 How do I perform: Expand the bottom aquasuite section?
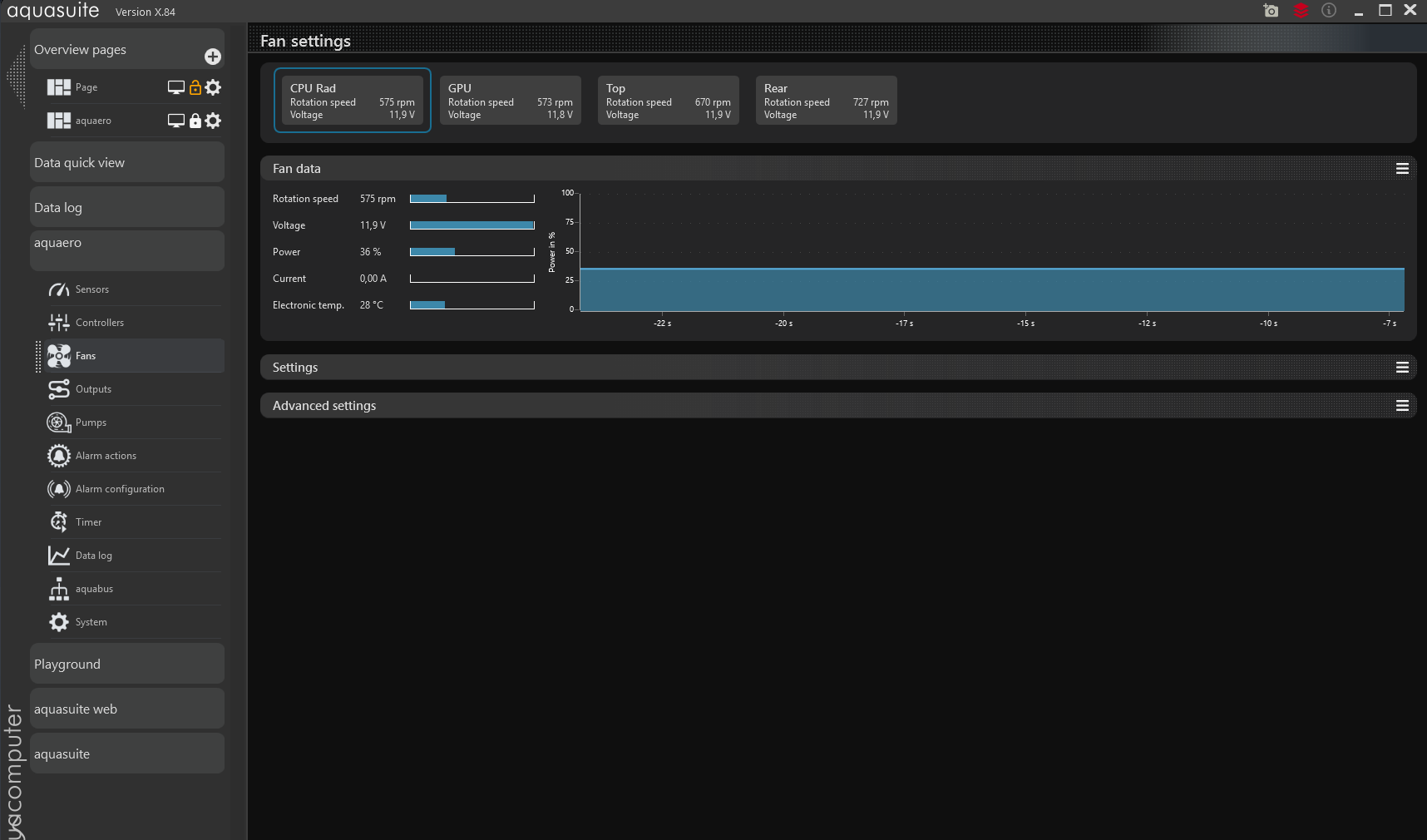(x=127, y=754)
